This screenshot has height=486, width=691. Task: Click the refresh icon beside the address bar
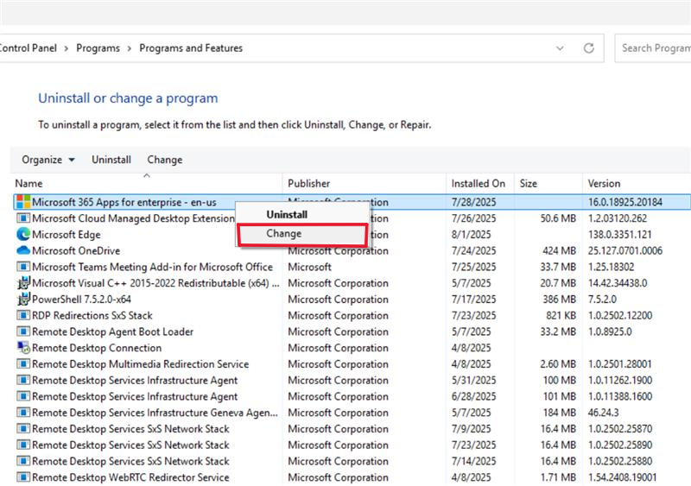pos(589,48)
